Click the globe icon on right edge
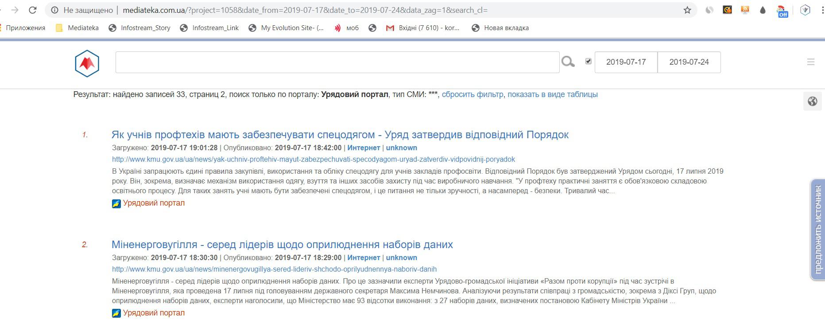Screen dimensions: 825x327 [x=812, y=101]
